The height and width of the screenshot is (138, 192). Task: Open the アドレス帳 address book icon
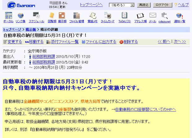click(140, 16)
